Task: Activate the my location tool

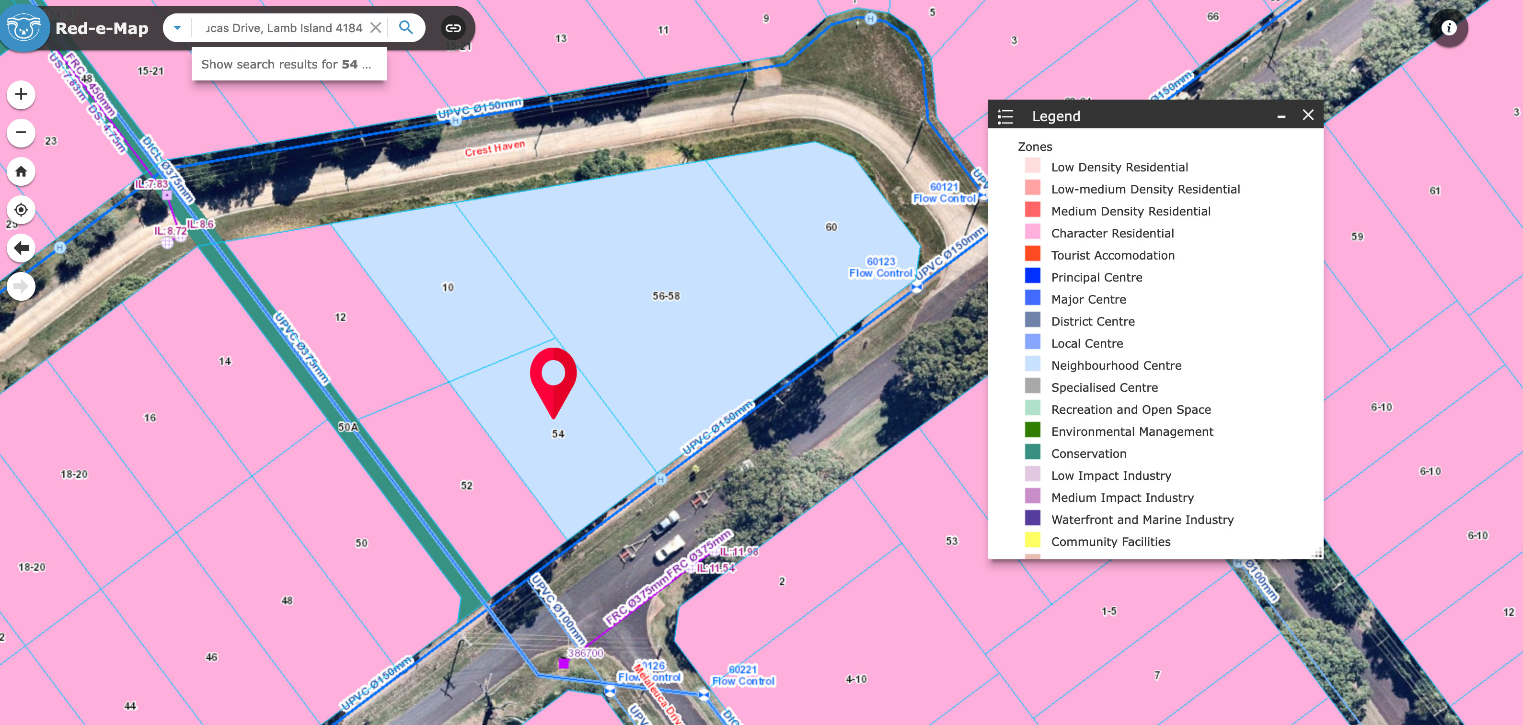Action: pos(21,210)
